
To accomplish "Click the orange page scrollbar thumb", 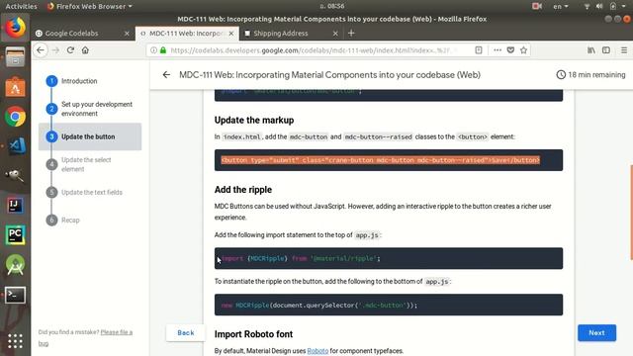I will (631, 212).
